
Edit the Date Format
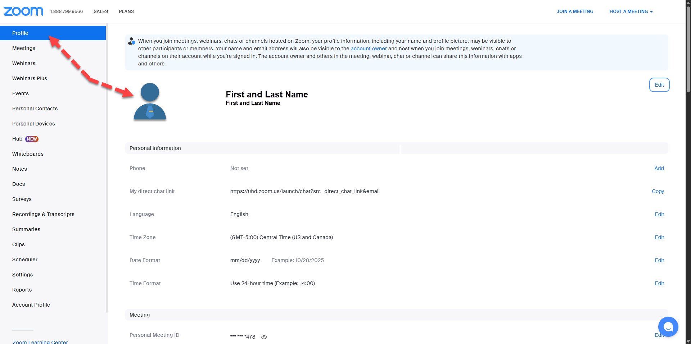(659, 260)
